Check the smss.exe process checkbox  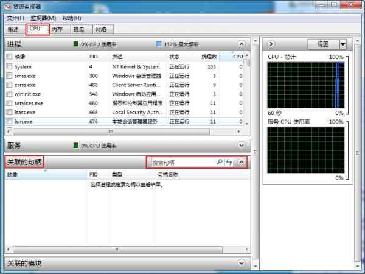pos(9,76)
